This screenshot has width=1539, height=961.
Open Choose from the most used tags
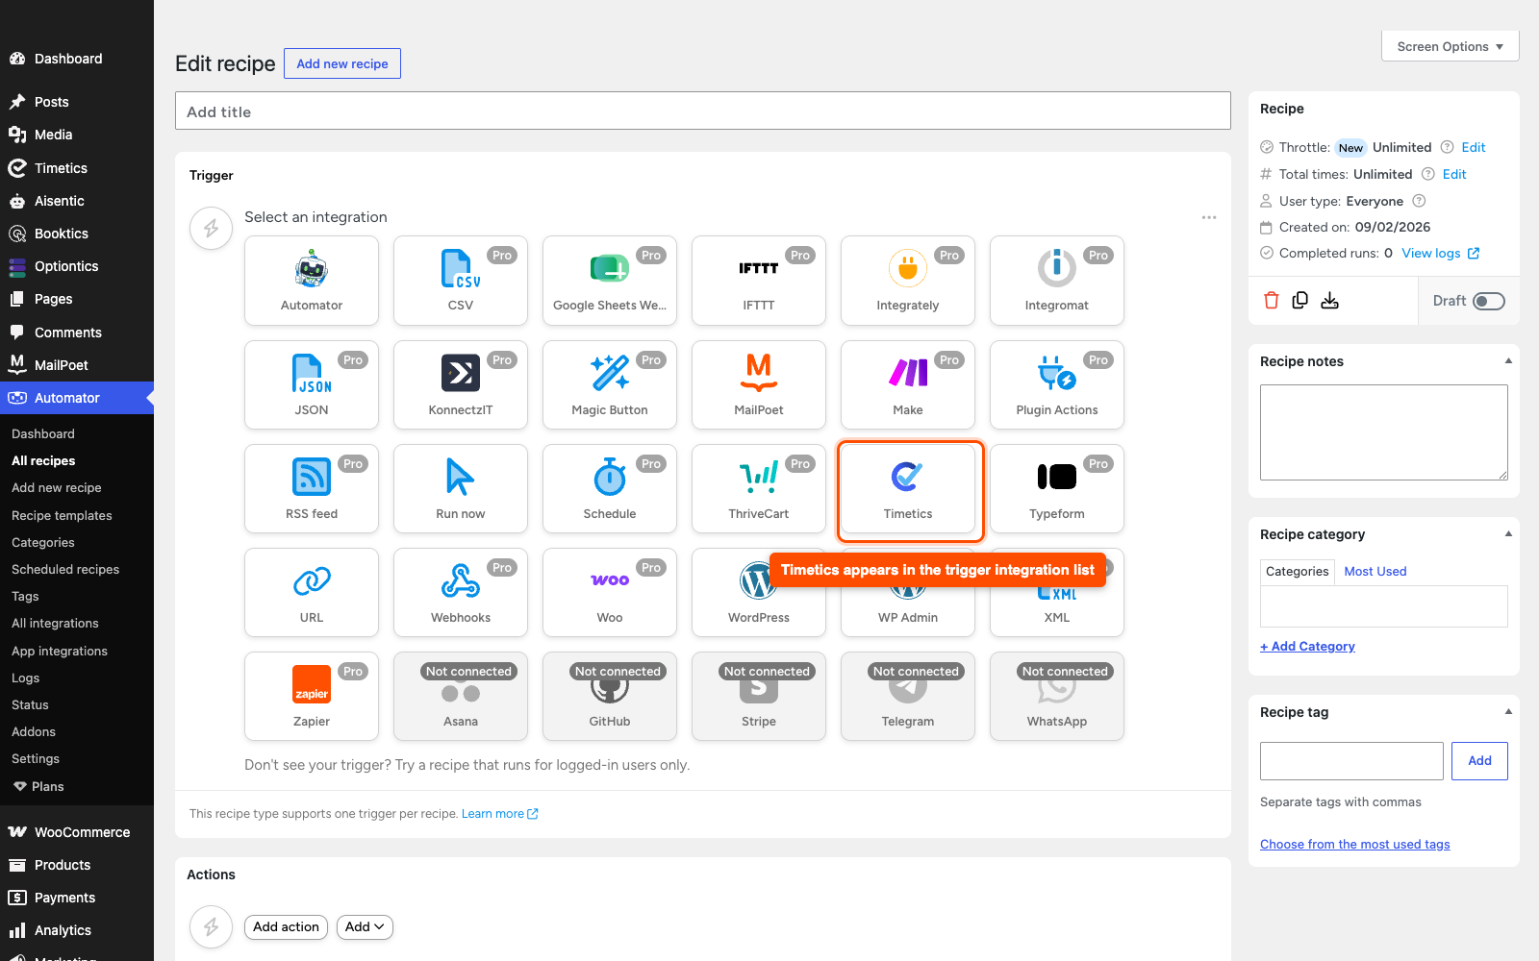point(1354,844)
